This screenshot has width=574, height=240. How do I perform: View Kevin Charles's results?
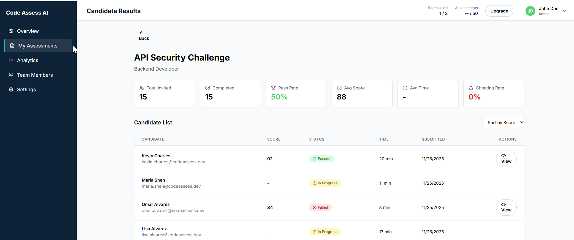[x=506, y=159]
